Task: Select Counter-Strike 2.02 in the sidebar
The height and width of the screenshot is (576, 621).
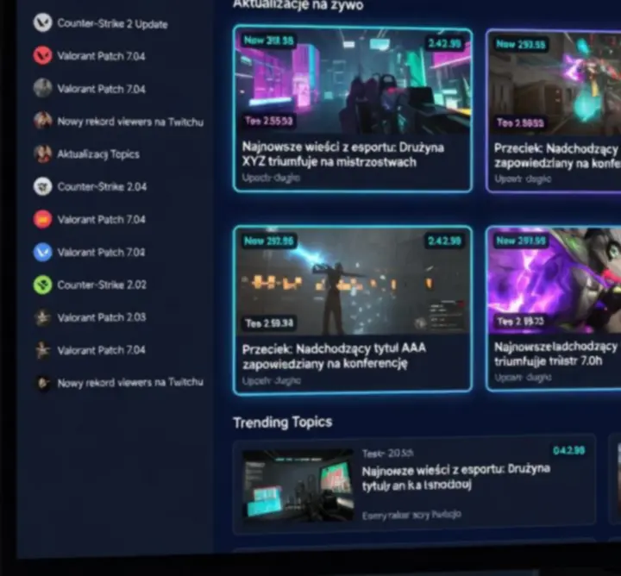Action: pos(102,285)
